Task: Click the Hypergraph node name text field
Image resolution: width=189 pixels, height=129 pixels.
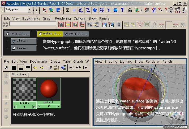Action: pos(33,24)
